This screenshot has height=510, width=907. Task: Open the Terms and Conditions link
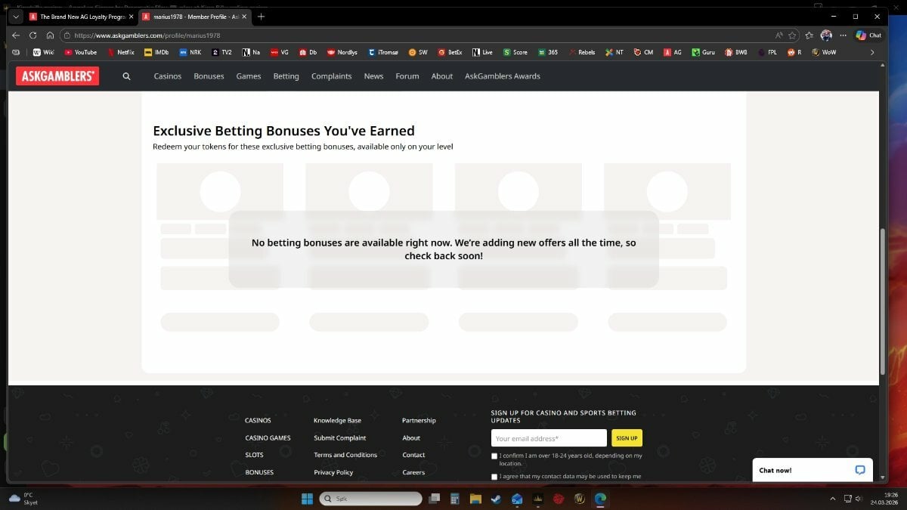click(345, 455)
